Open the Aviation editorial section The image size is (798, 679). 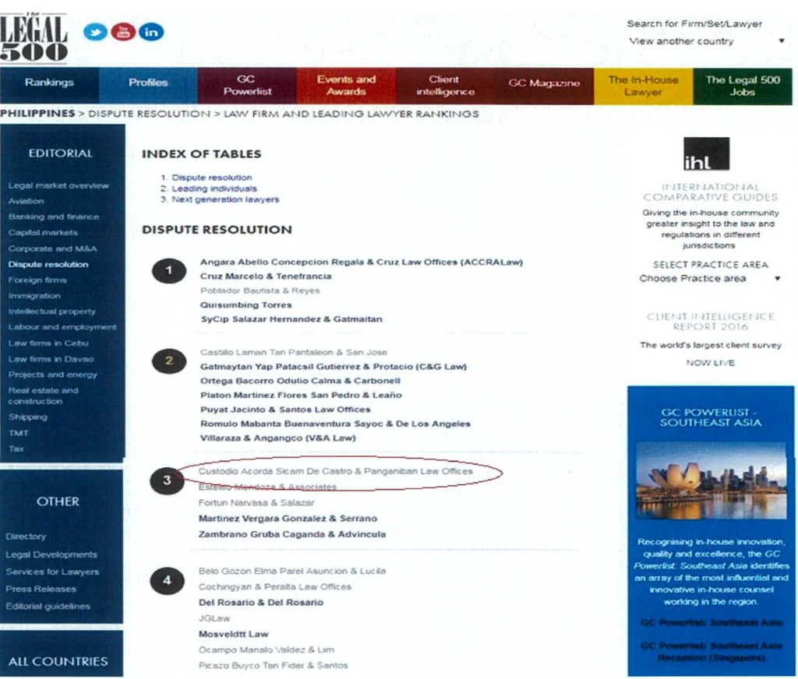coord(26,202)
